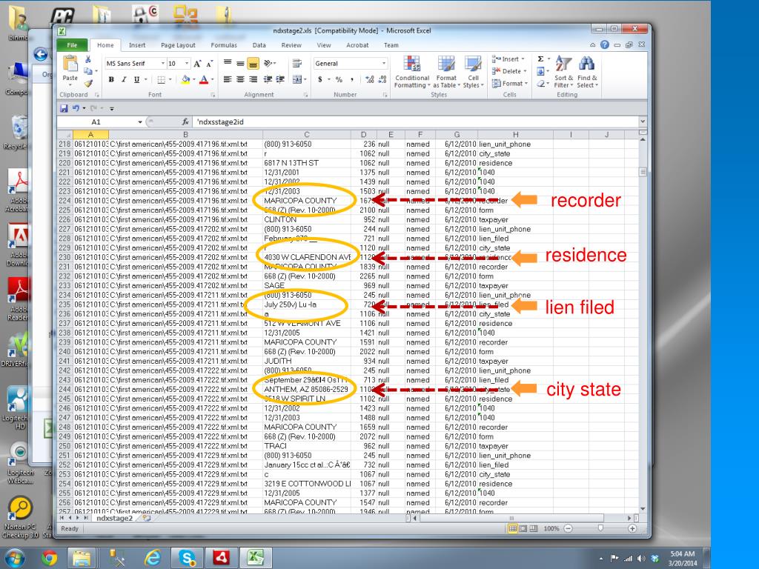Toggle the highlighted Bottom Align button

(x=253, y=64)
